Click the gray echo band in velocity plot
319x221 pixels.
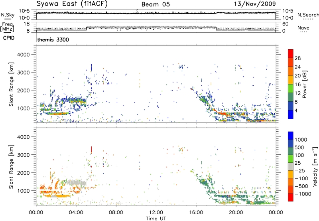coord(77,183)
